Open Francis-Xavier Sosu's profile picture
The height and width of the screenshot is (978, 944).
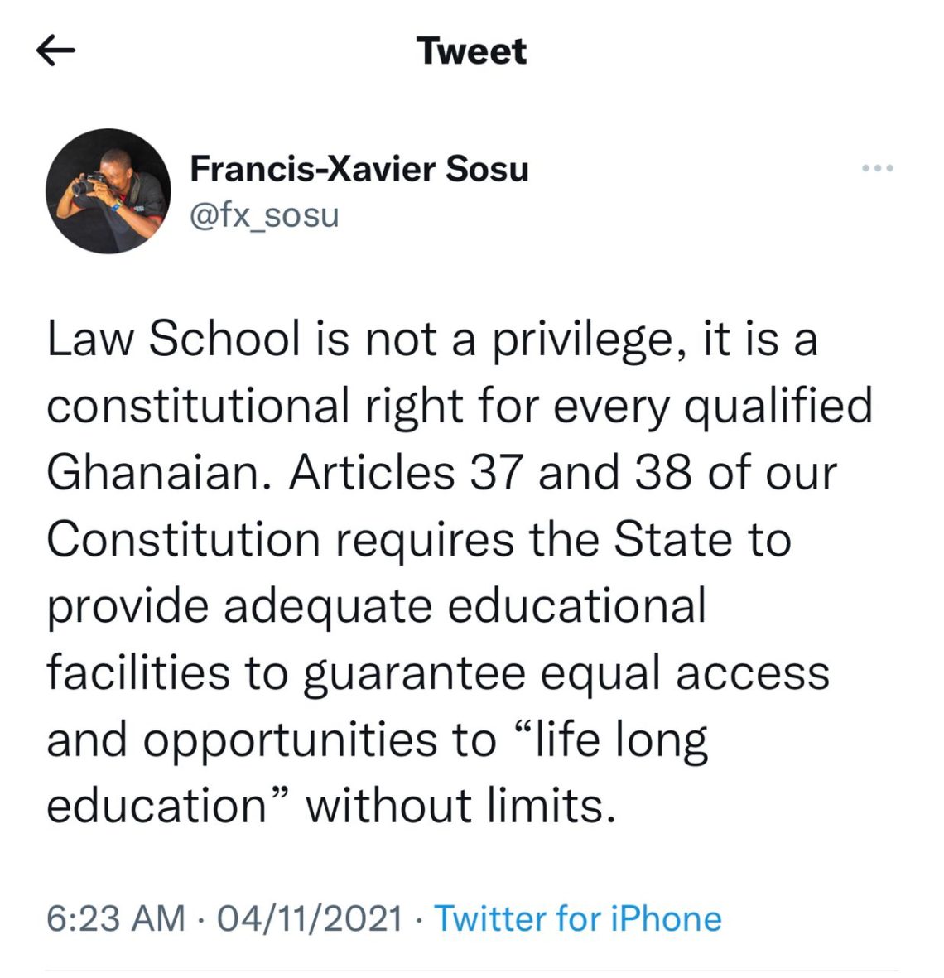(x=108, y=191)
